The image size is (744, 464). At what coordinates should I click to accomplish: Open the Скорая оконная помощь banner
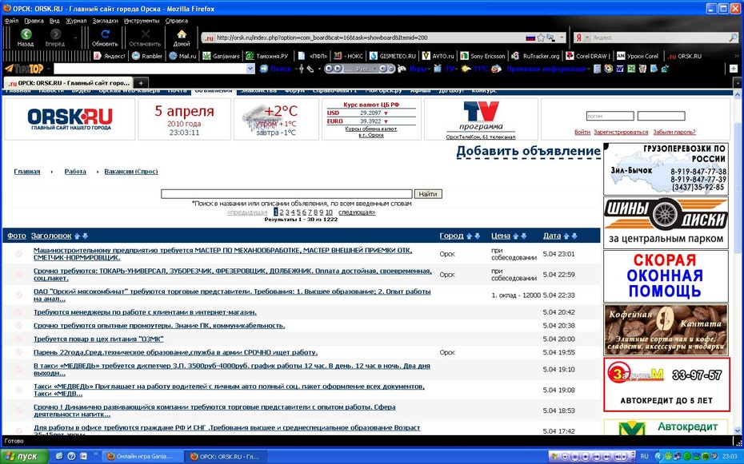tap(666, 276)
